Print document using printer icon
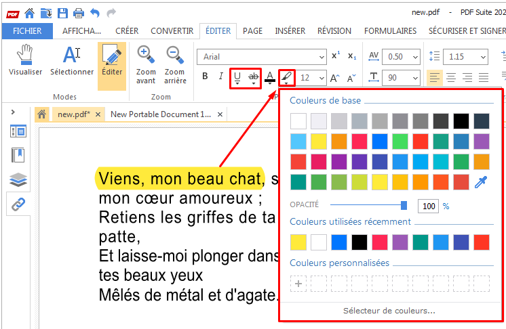506x329 pixels. (79, 13)
